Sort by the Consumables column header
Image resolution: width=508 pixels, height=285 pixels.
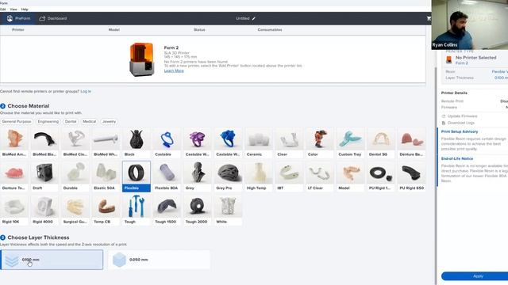coord(270,30)
